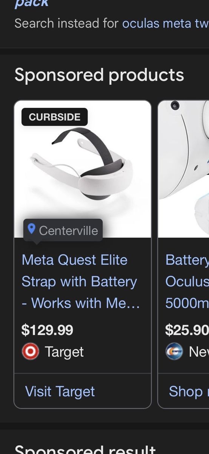Viewport: 209px width, 454px height.
Task: Tap the Sponsored result heading
Action: [85, 449]
